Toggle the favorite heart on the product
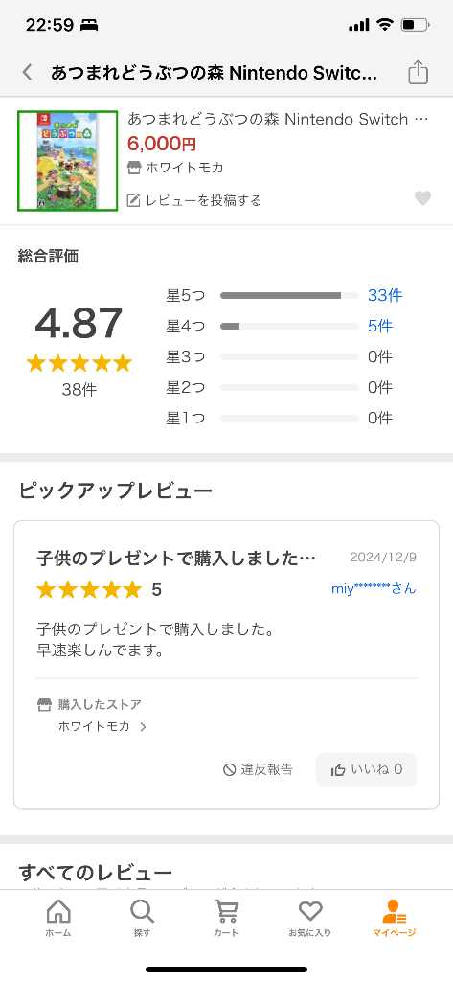 423,198
